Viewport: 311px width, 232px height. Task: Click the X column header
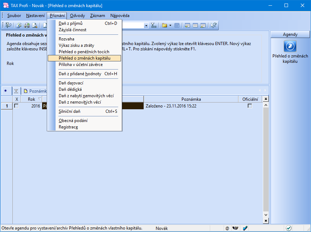(x=17, y=99)
